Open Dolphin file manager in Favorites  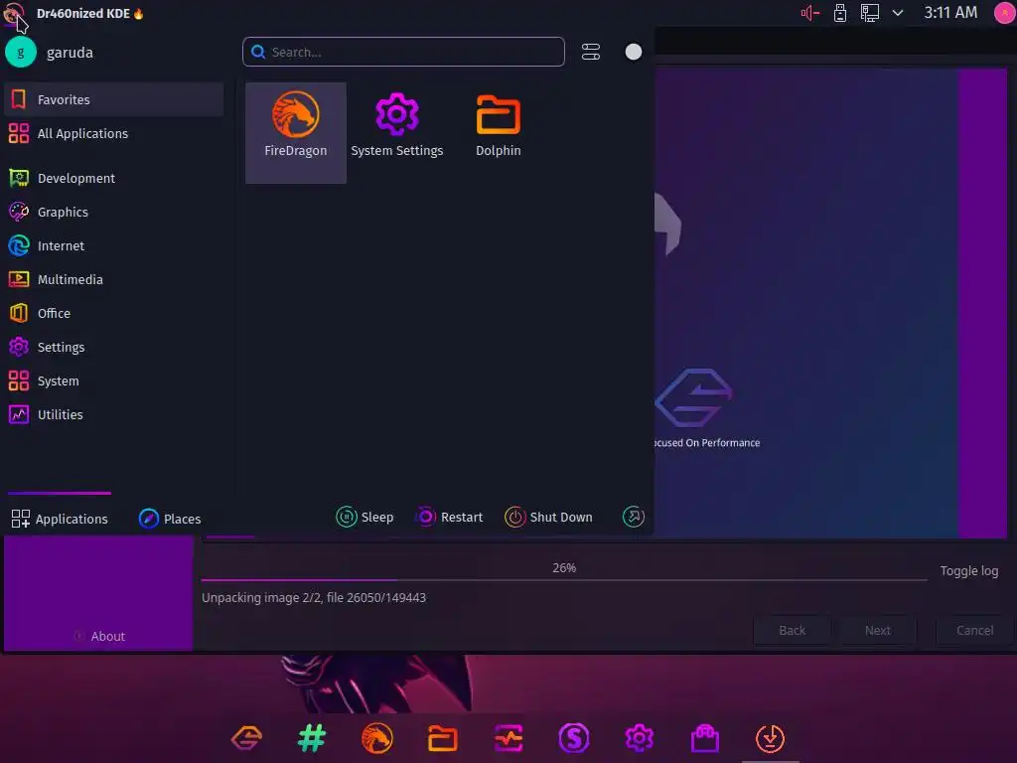499,132
